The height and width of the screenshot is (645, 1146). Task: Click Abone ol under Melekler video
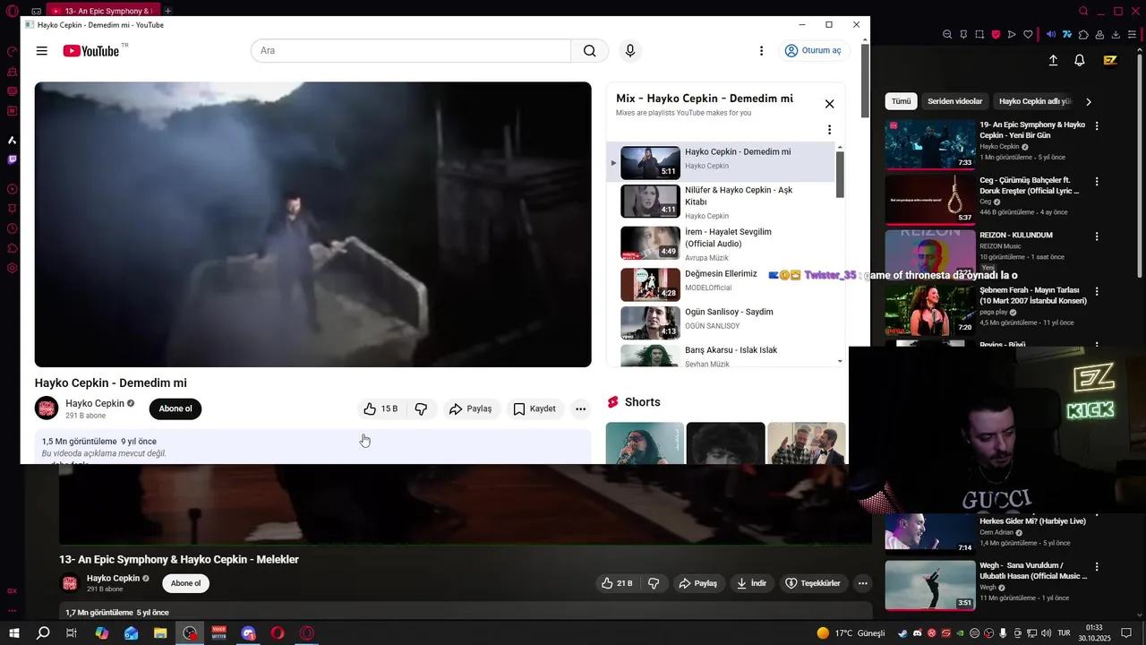click(185, 583)
